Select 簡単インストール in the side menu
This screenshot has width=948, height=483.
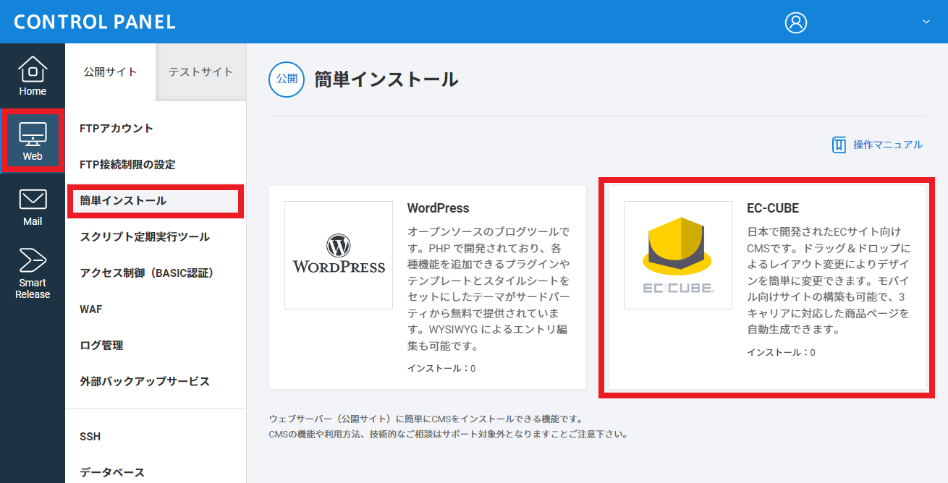coord(123,201)
